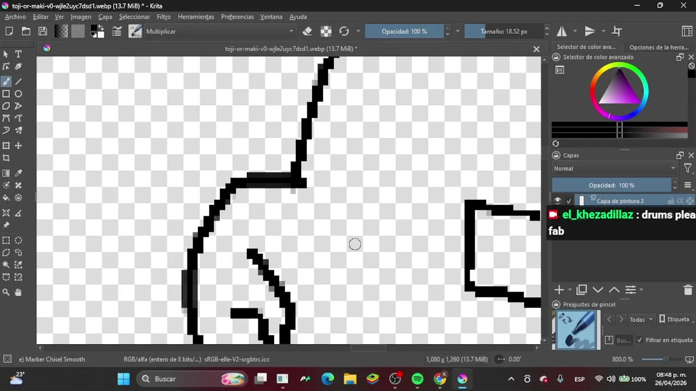Screen dimensions: 696x391
Task: Select the Polygon tool
Action: [x=6, y=106]
